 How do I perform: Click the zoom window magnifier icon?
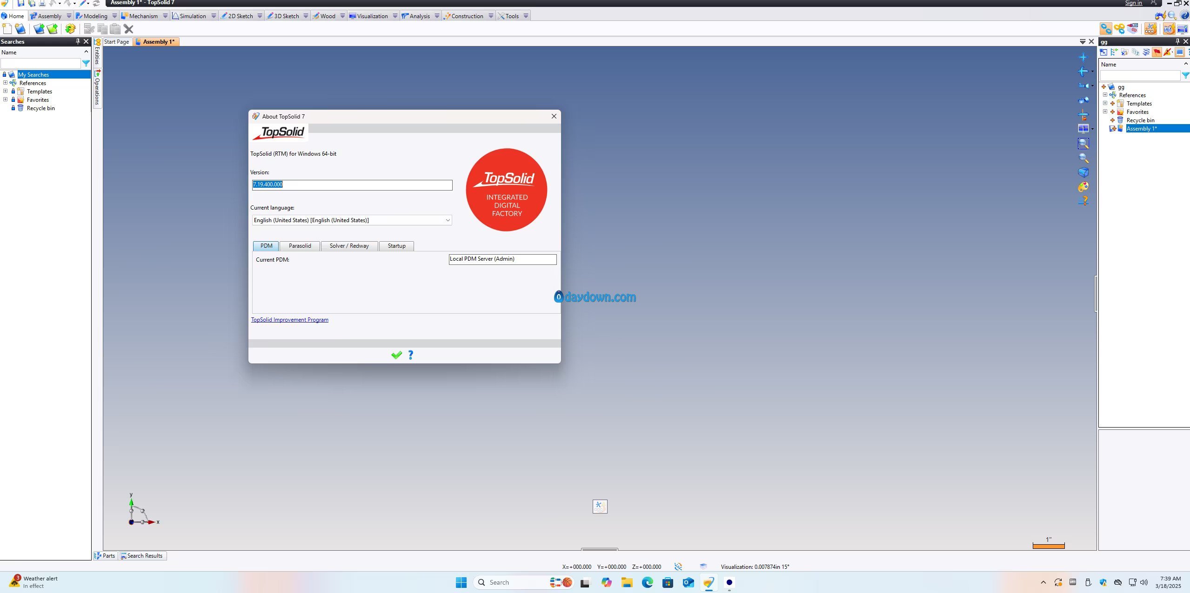(x=1083, y=144)
